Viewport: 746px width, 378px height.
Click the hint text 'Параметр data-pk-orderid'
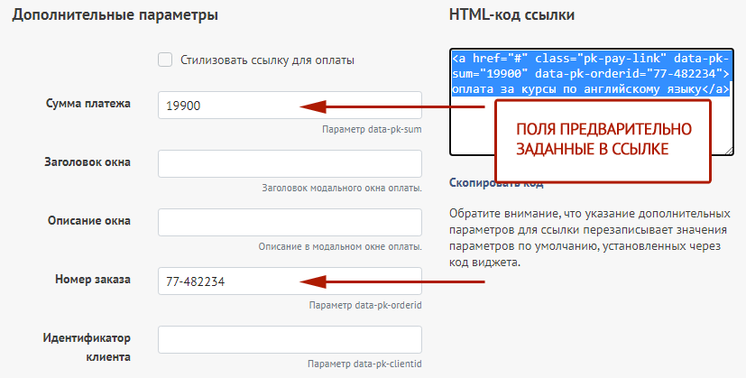point(364,305)
